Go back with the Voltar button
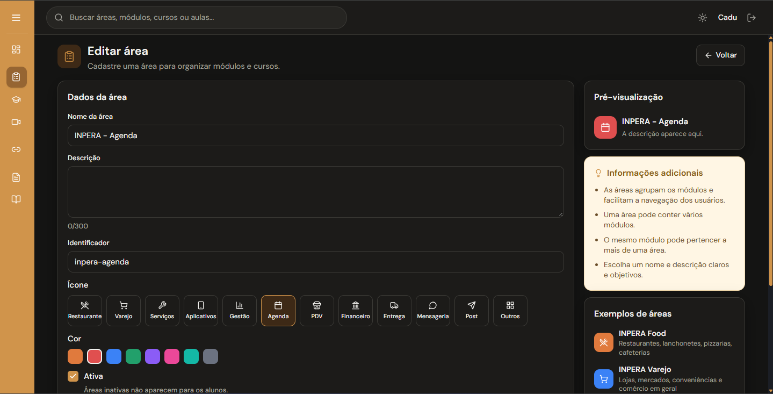Image resolution: width=773 pixels, height=394 pixels. pos(720,55)
